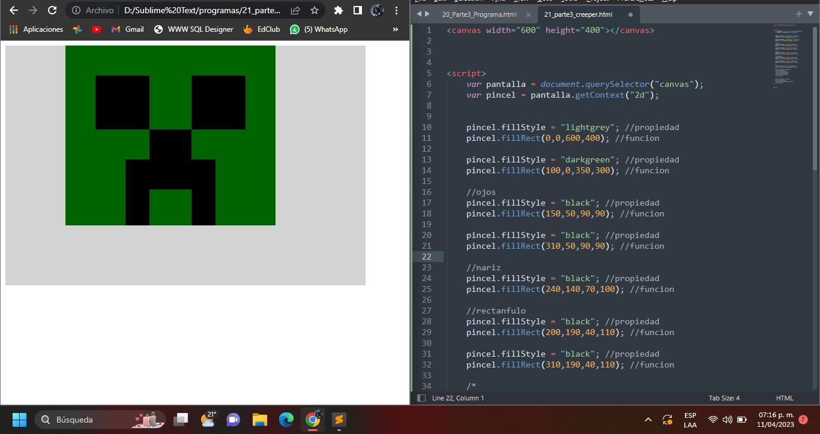This screenshot has height=434, width=820.
Task: Switch to 20_Parte3_Programa.html tab
Action: click(479, 14)
